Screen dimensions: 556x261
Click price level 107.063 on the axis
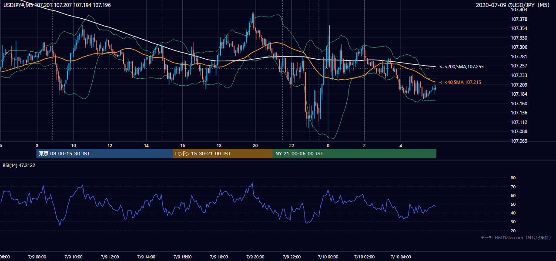(x=519, y=141)
